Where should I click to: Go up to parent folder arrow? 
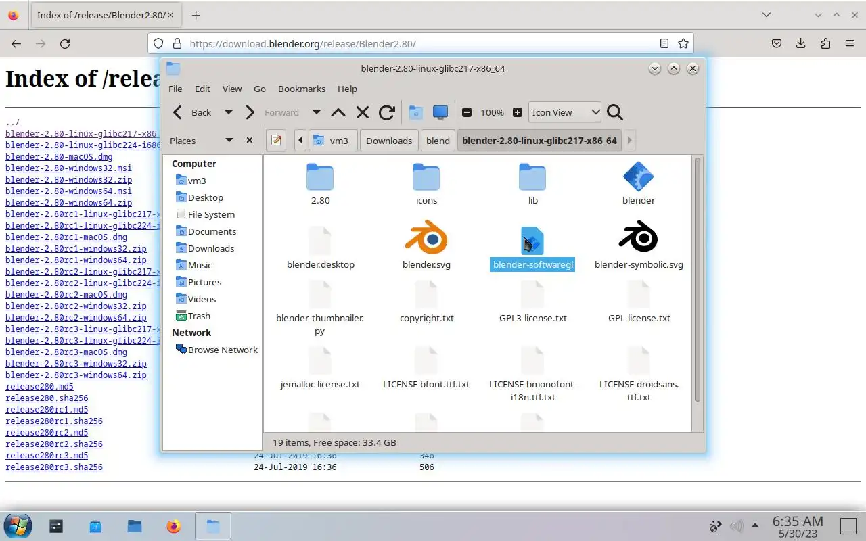click(338, 112)
